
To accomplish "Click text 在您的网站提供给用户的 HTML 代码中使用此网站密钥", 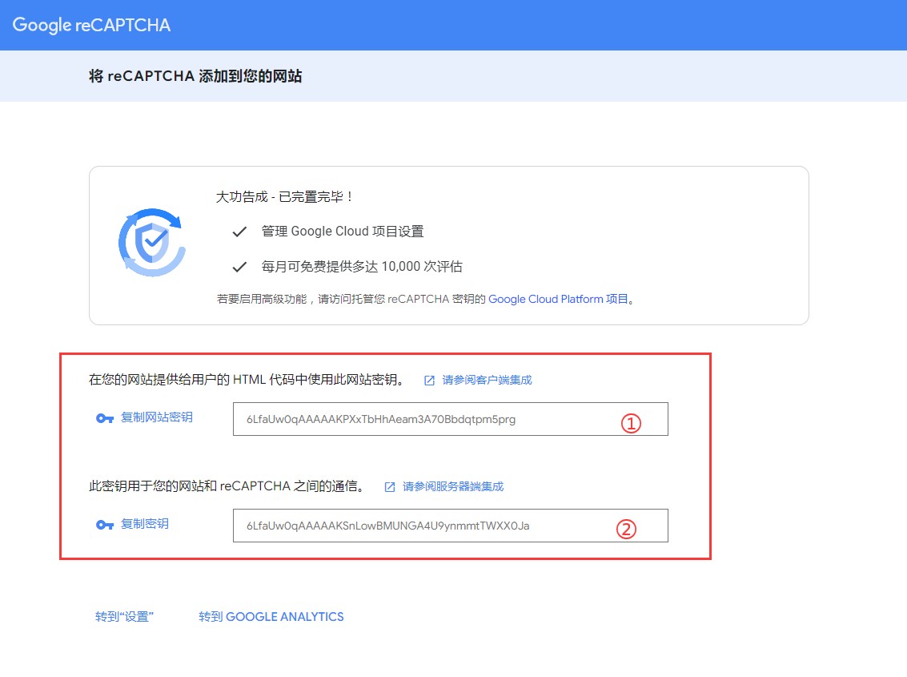I will click(247, 380).
